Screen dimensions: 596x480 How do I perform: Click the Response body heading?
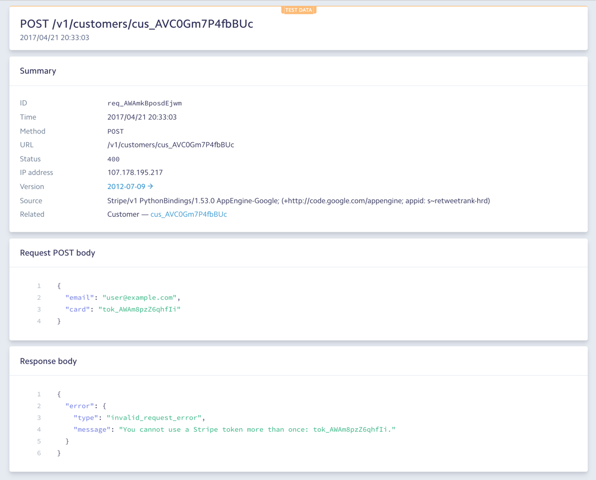coord(48,361)
